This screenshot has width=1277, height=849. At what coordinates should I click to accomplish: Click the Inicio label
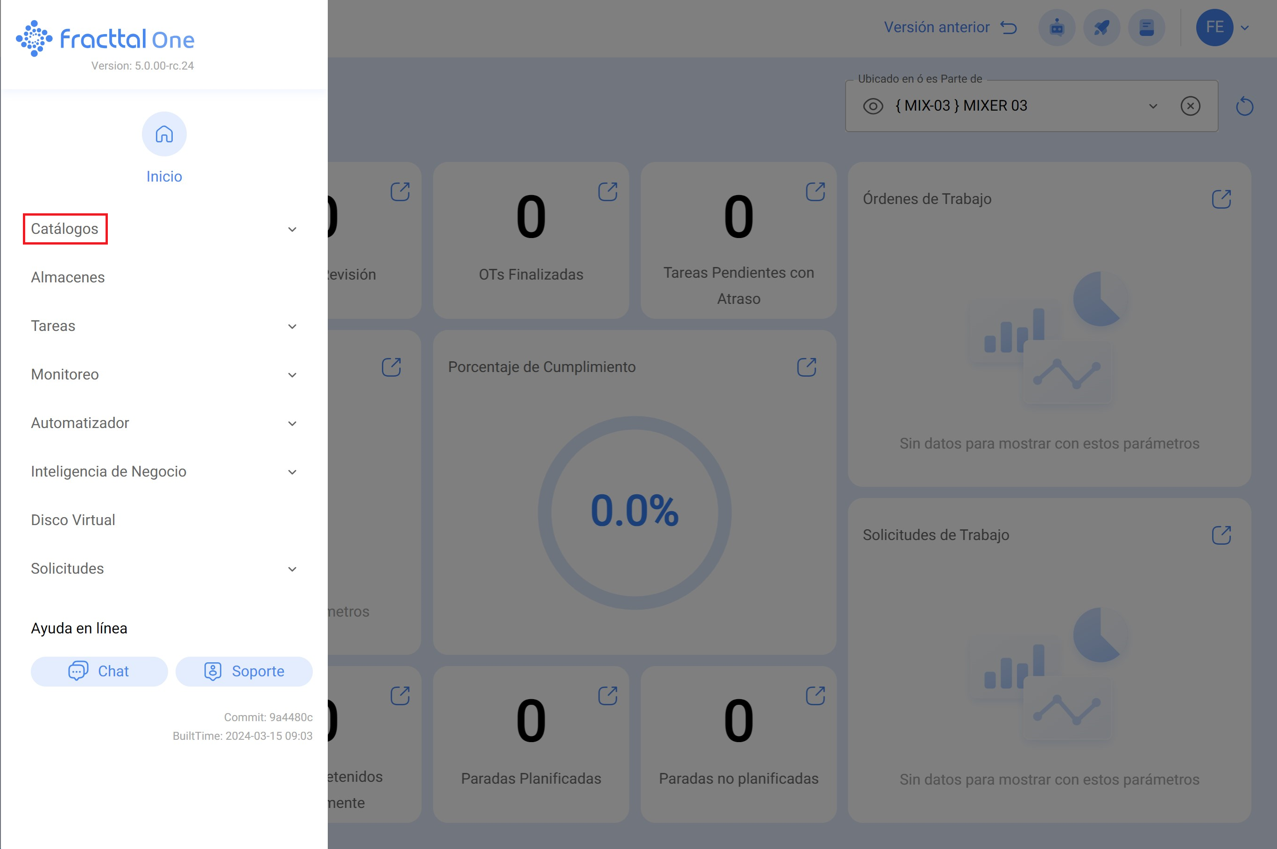coord(164,176)
